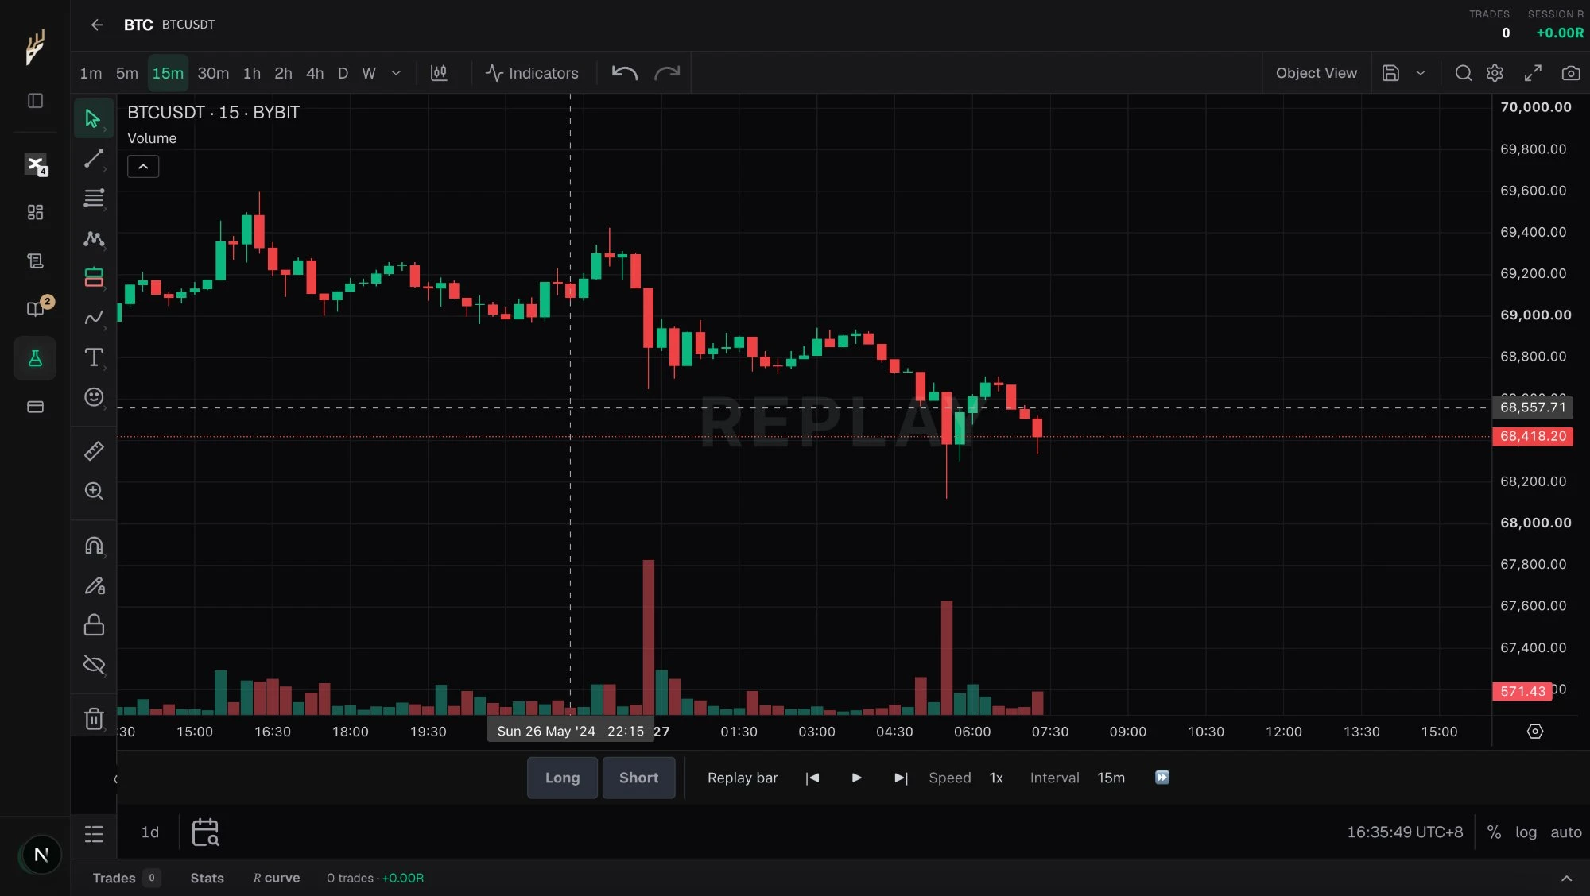
Task: Toggle magnet snap mode
Action: coord(94,546)
